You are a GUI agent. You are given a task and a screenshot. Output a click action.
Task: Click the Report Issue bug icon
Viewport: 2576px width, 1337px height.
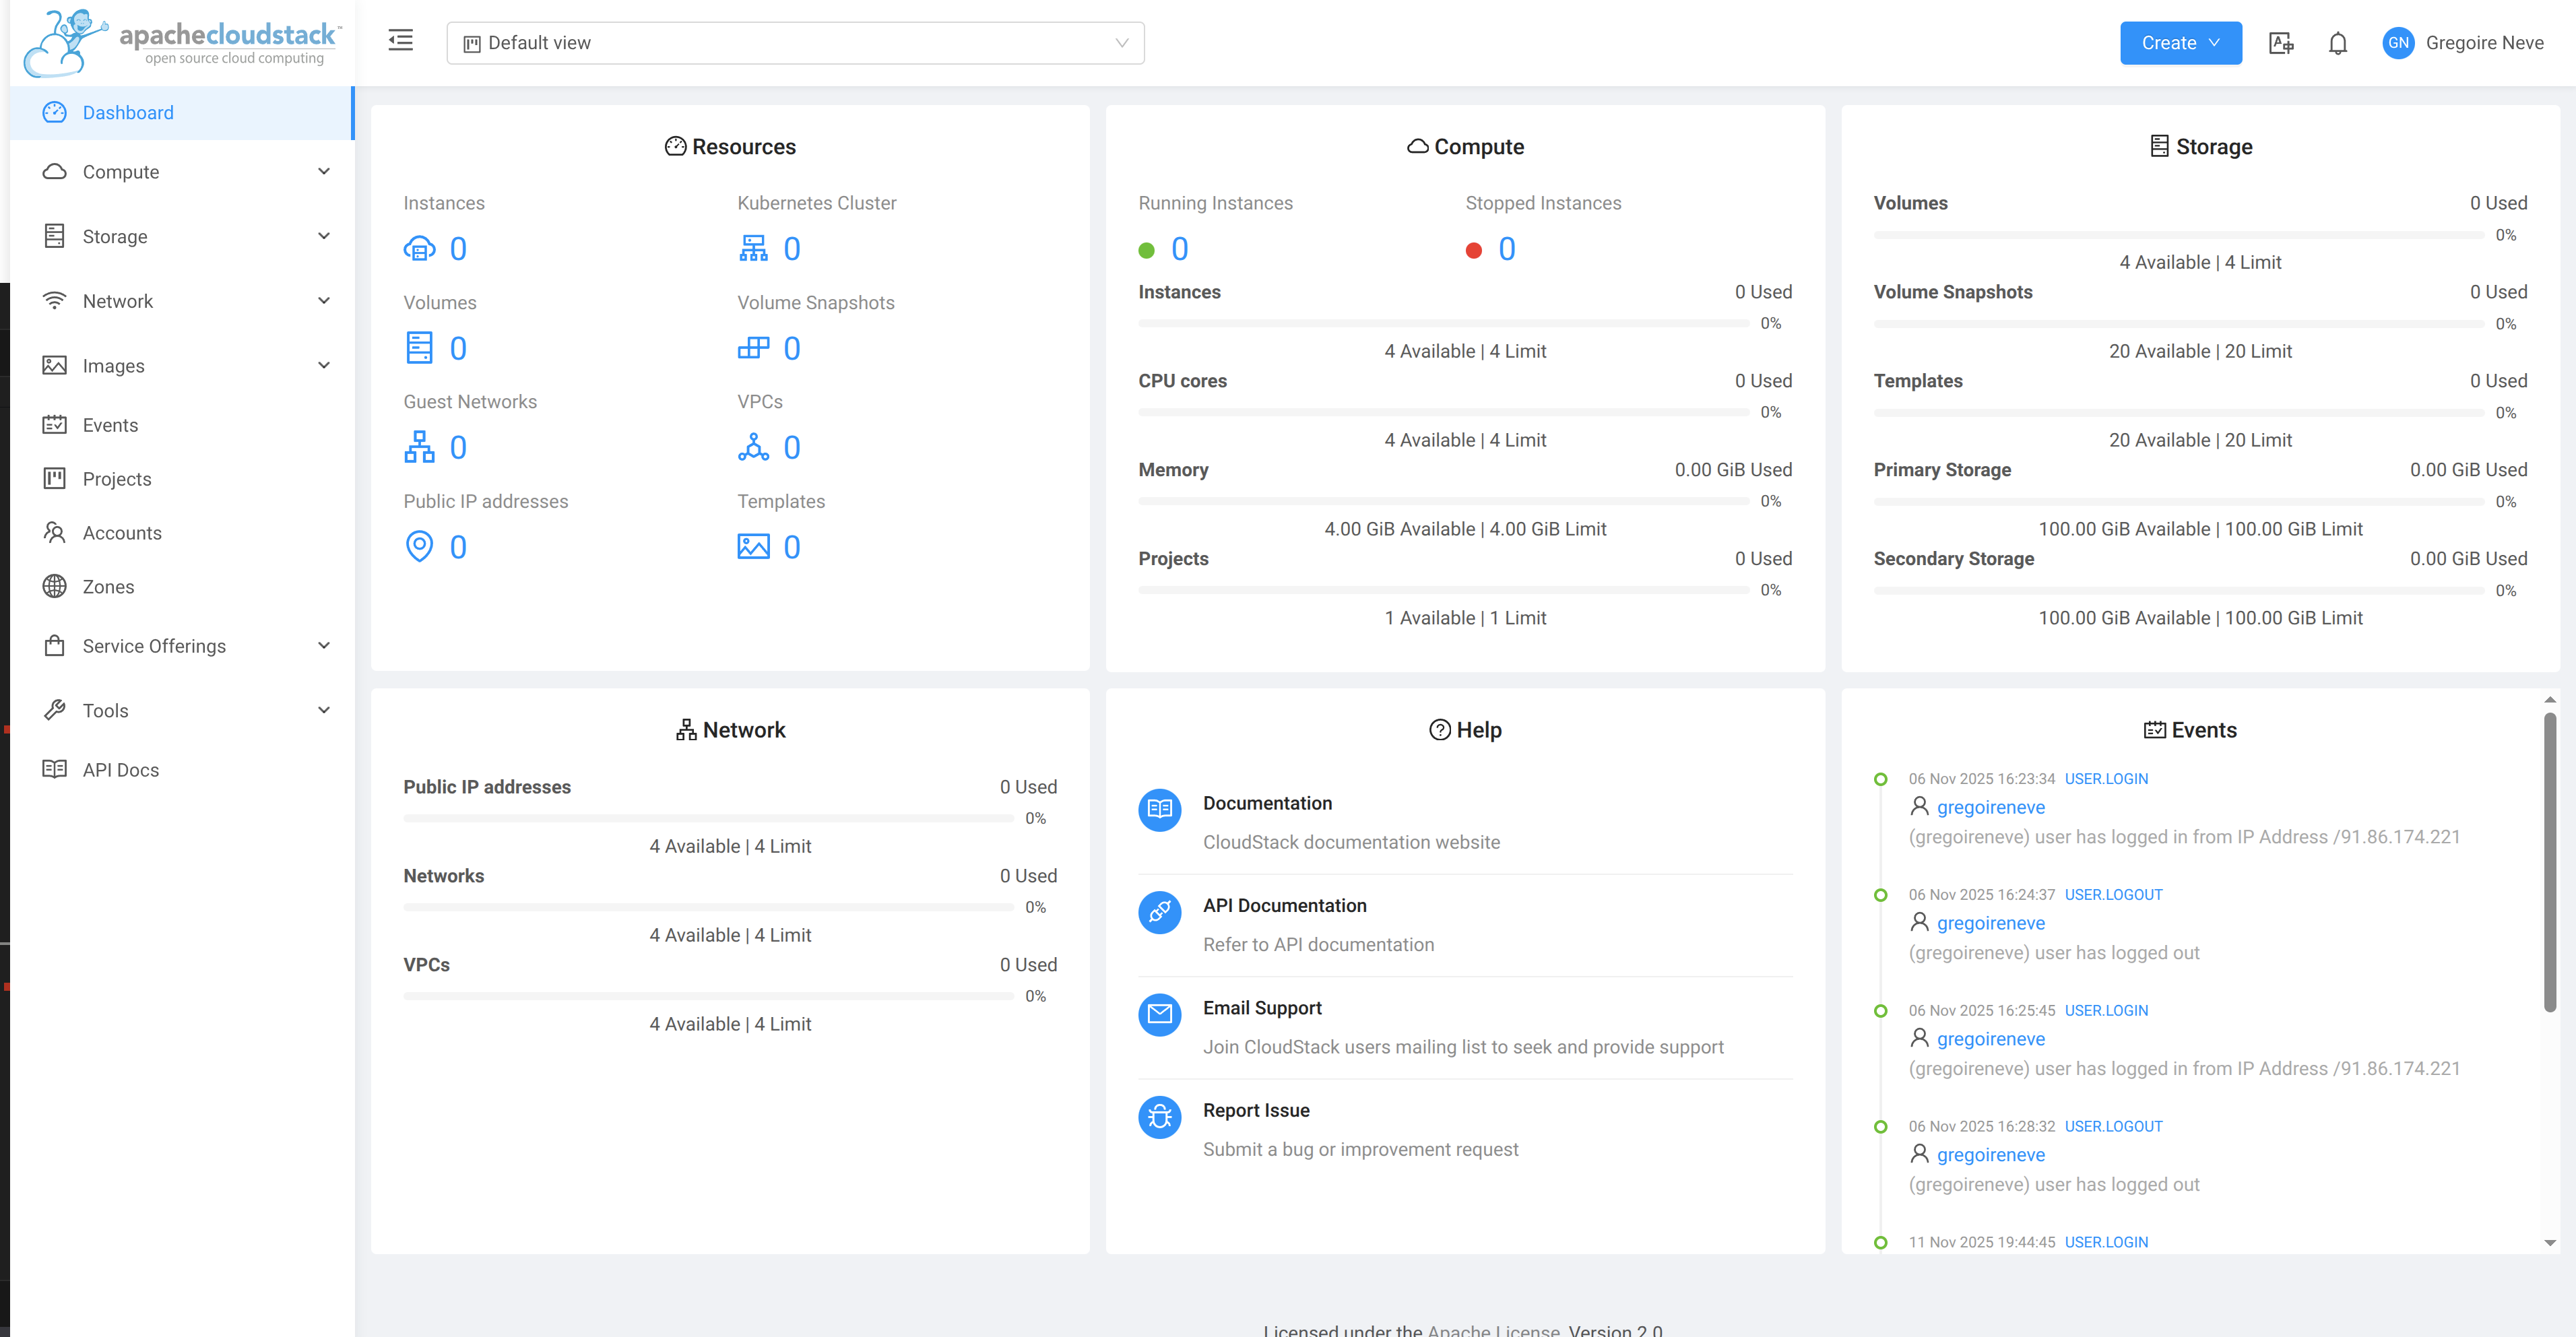(1159, 1117)
